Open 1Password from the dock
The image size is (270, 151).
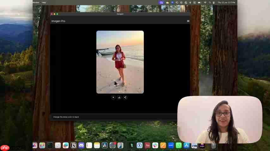139,146
